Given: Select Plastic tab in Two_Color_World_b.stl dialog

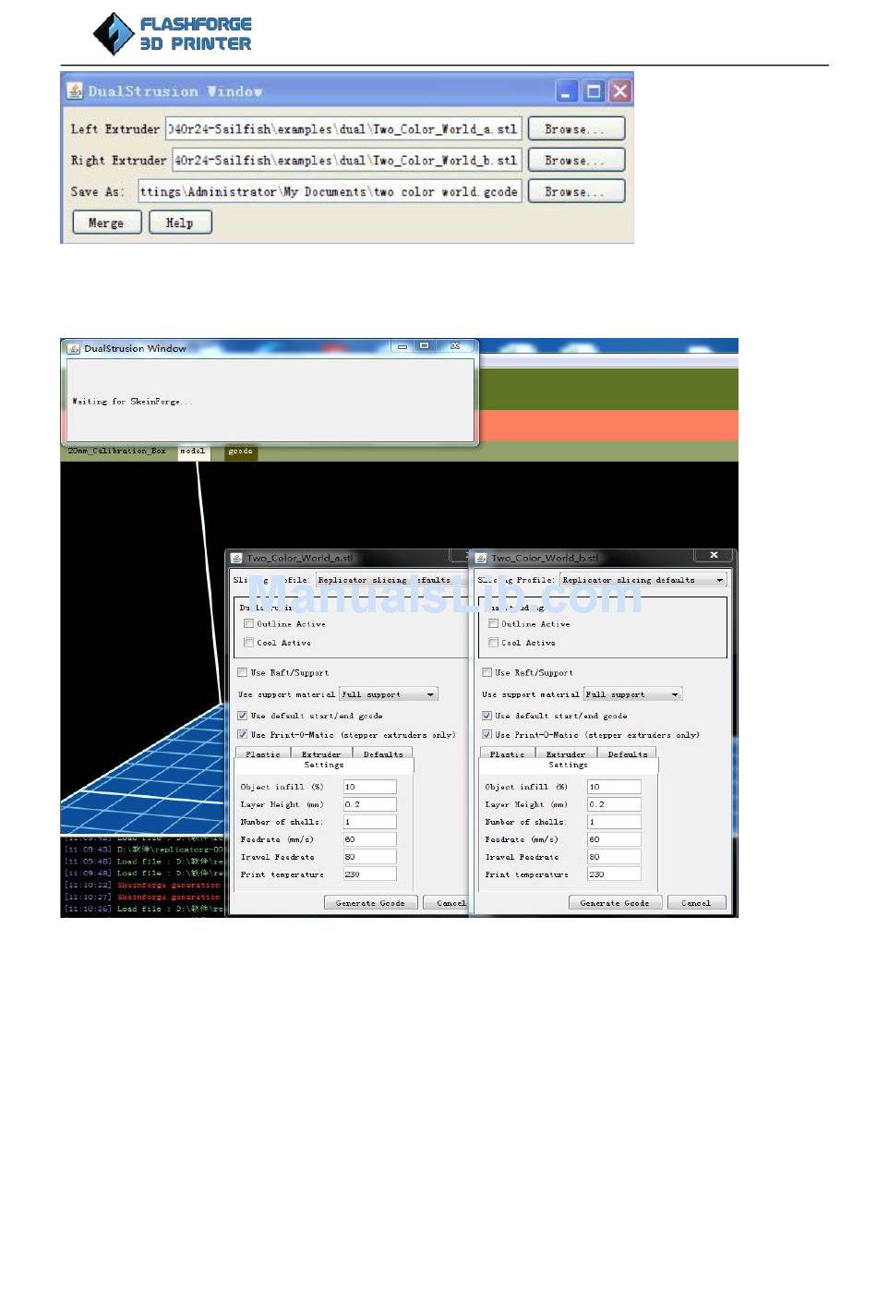Looking at the screenshot, I should click(x=508, y=754).
